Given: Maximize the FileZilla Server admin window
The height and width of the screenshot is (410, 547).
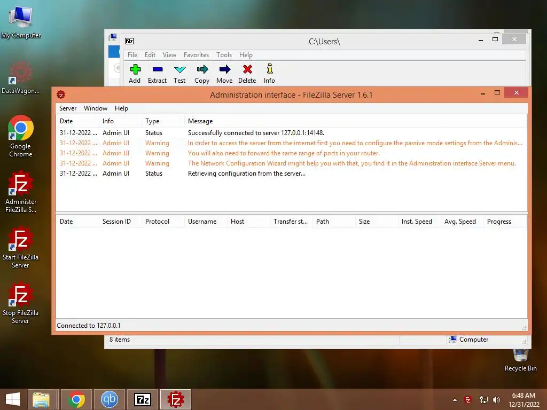Looking at the screenshot, I should (x=497, y=93).
